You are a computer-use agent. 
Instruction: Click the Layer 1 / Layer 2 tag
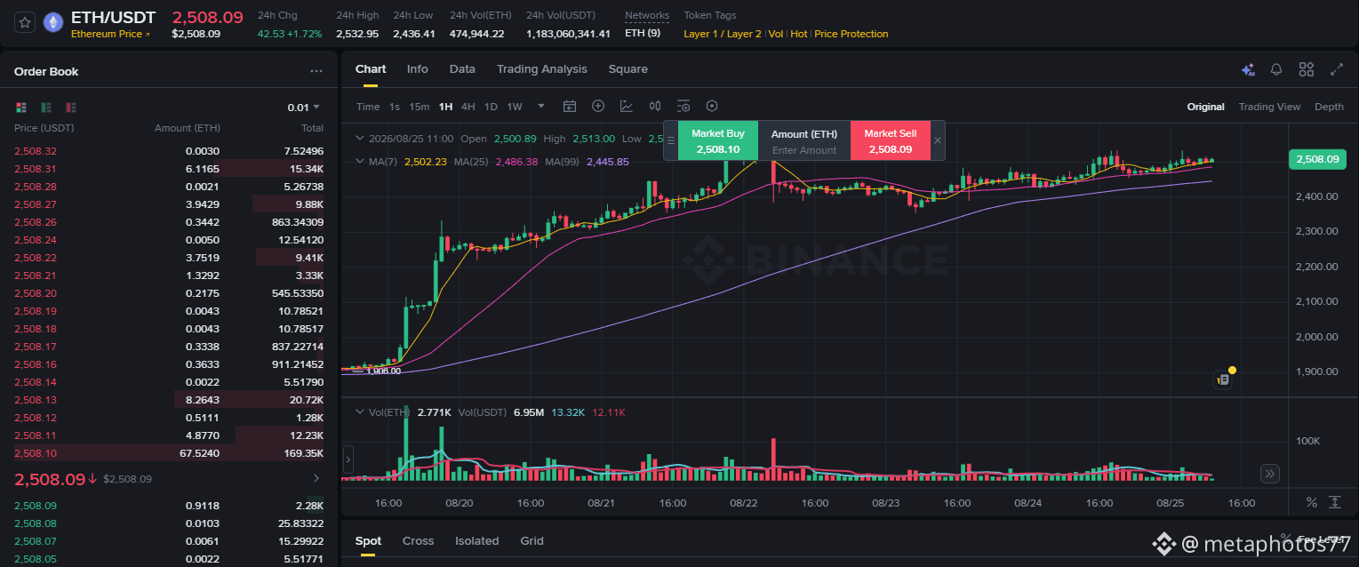tap(723, 34)
